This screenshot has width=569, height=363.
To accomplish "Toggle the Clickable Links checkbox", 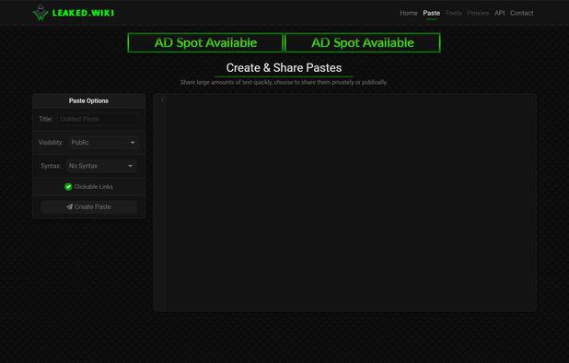I will click(68, 187).
